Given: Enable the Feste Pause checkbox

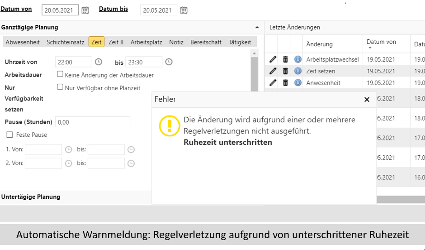Looking at the screenshot, I should pos(9,135).
